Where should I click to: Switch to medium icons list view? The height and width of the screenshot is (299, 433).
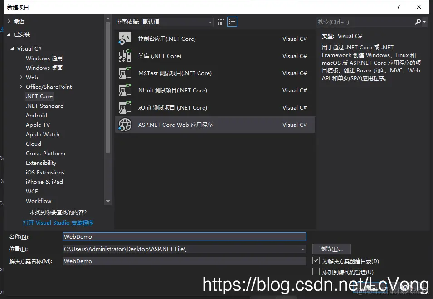tap(232, 22)
